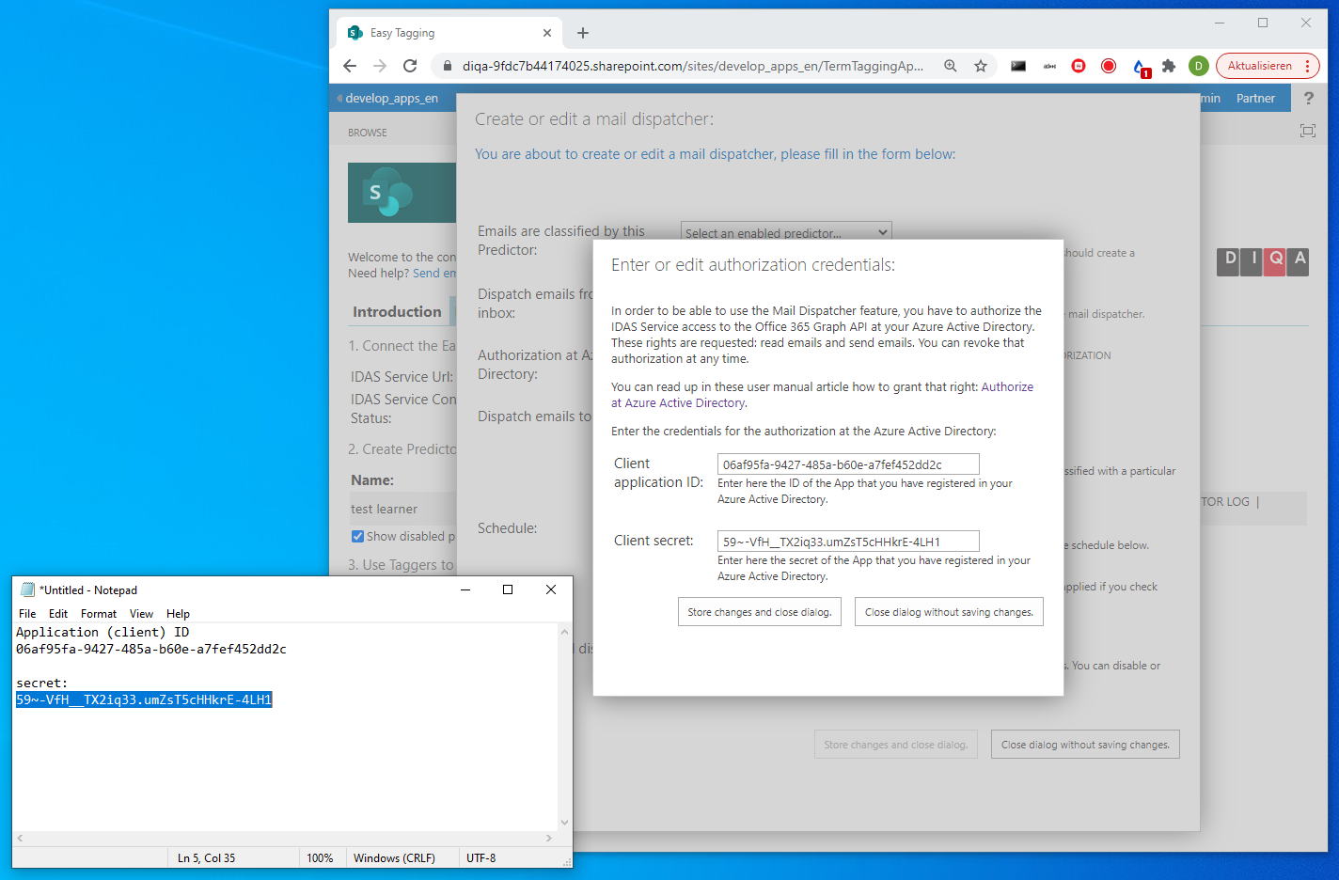Click Close dialog without saving changes in credentials popup
This screenshot has width=1339, height=880.
949,612
